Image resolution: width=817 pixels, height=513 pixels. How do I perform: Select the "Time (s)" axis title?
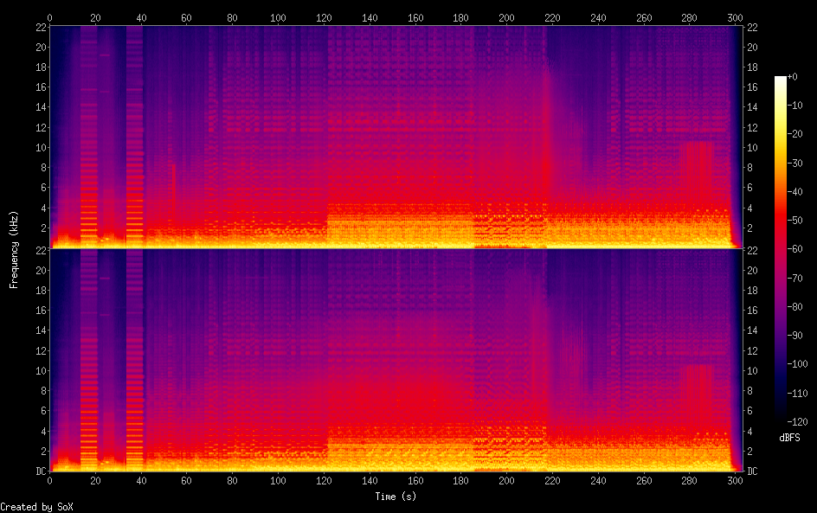(x=396, y=497)
